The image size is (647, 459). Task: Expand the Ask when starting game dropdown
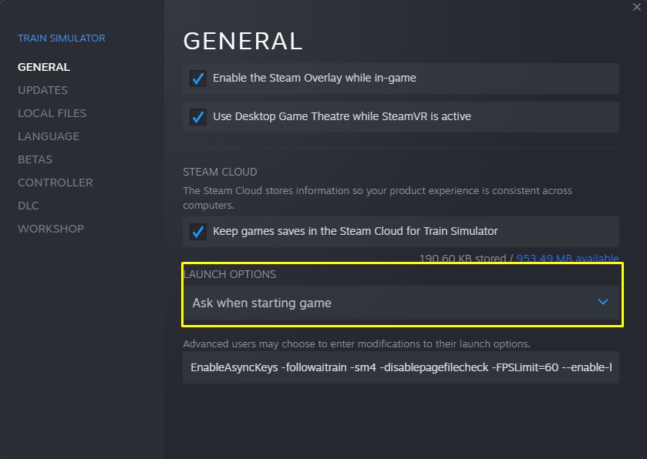[401, 303]
